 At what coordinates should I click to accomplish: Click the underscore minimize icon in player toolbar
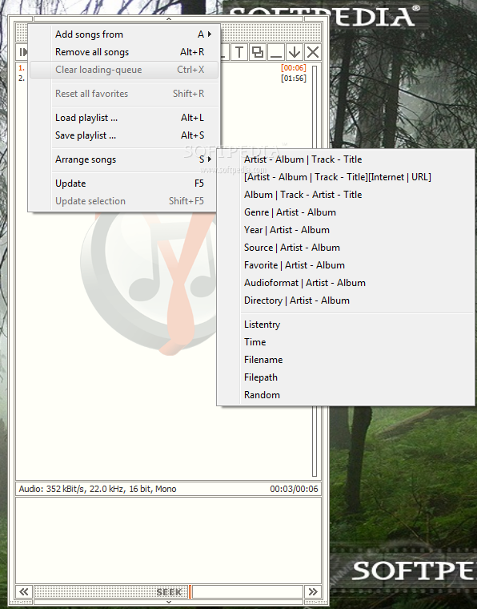coord(276,52)
